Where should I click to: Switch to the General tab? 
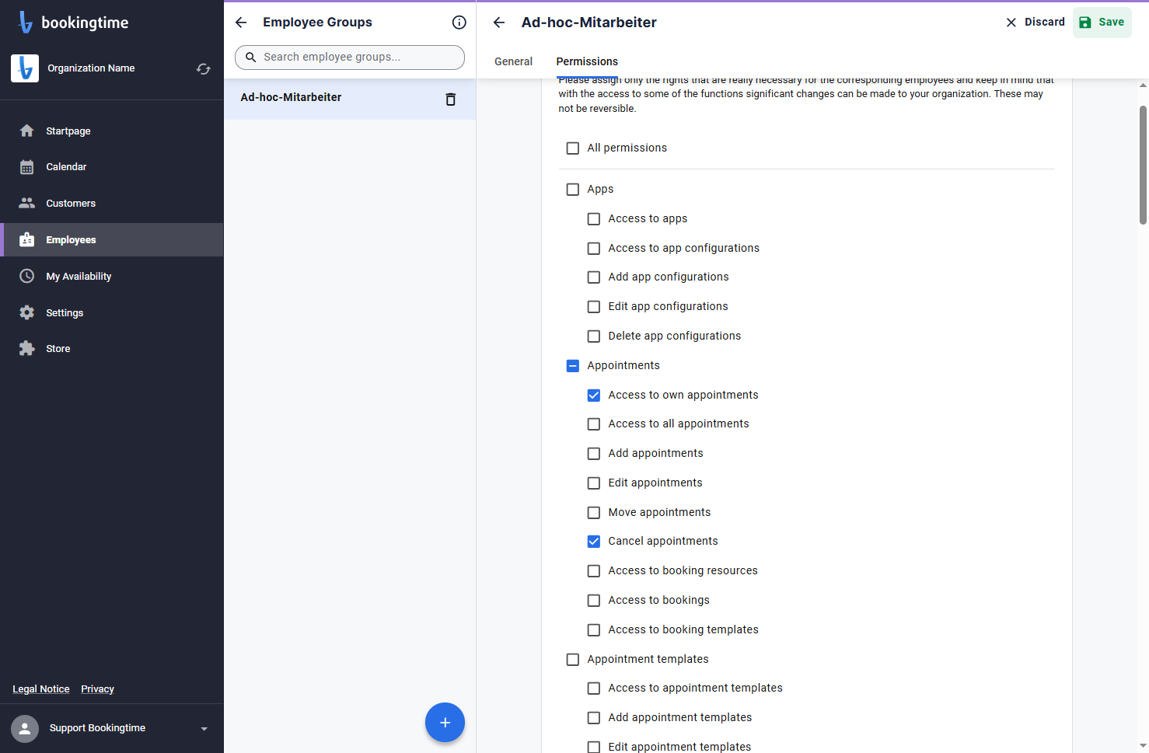(514, 61)
